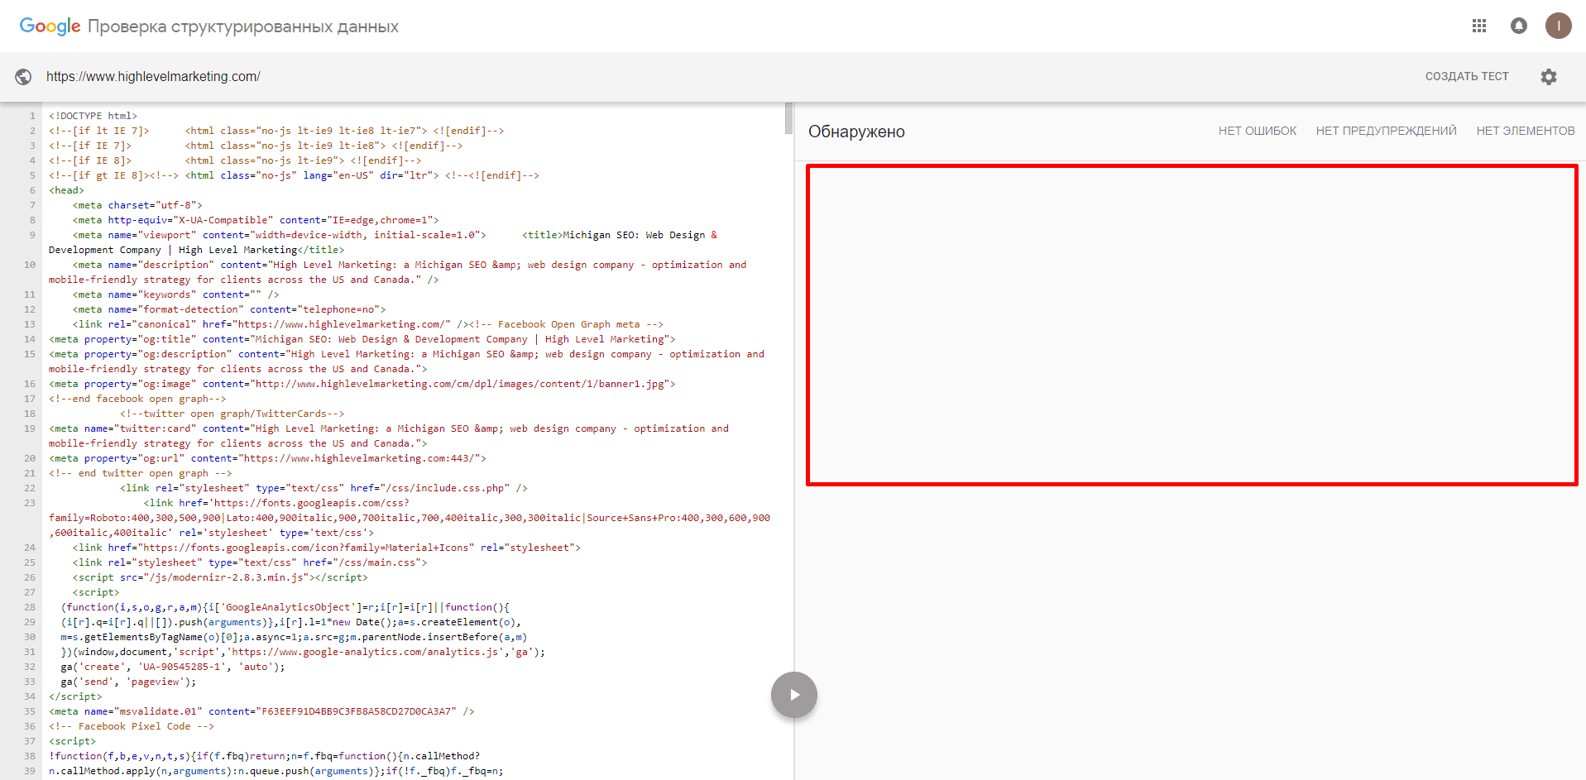Click the tested URL highlevelmarketing.com
Viewport: 1586px width, 780px height.
click(153, 77)
